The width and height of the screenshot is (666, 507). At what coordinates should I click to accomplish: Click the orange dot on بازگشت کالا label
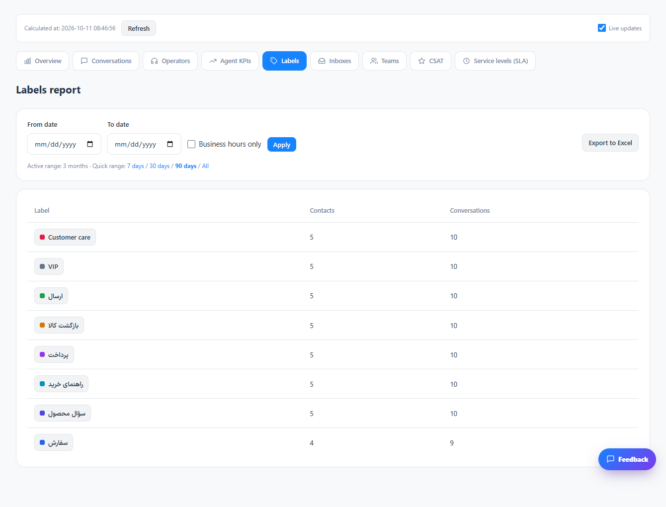pos(42,325)
